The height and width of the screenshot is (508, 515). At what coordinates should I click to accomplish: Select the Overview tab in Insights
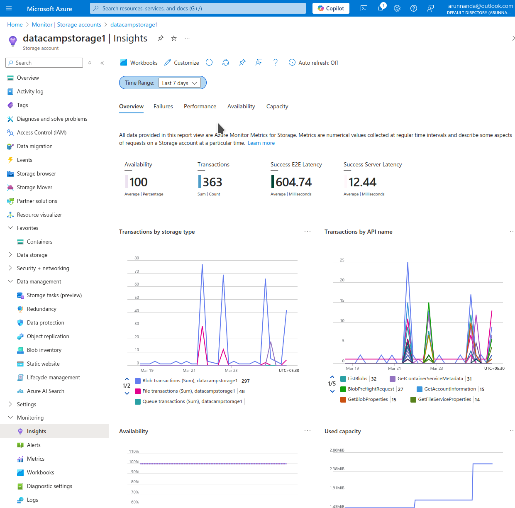[131, 106]
